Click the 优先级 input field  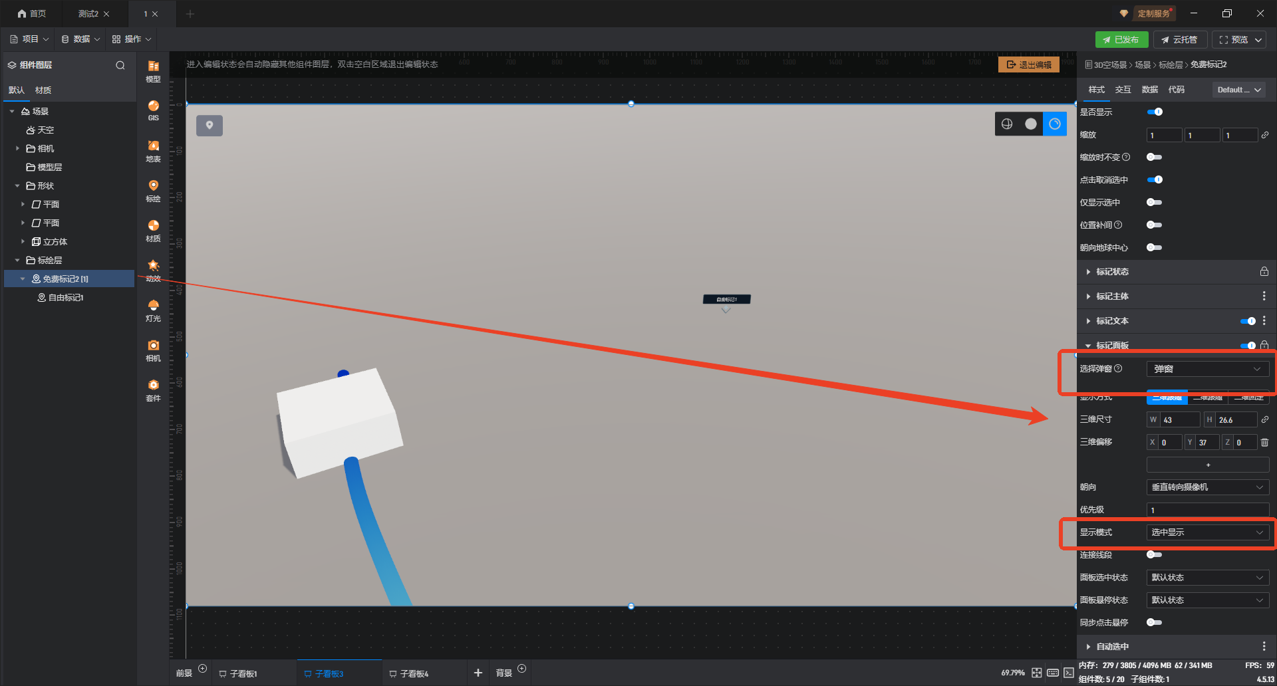[x=1207, y=510]
